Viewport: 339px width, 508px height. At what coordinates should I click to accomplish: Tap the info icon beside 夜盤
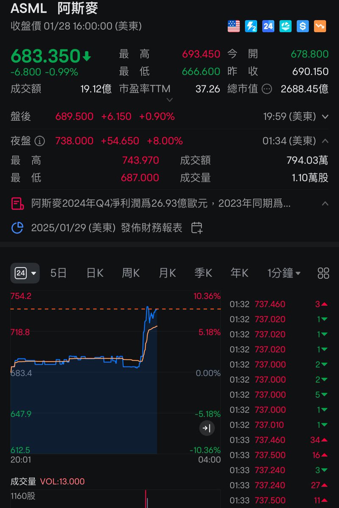[x=39, y=141]
